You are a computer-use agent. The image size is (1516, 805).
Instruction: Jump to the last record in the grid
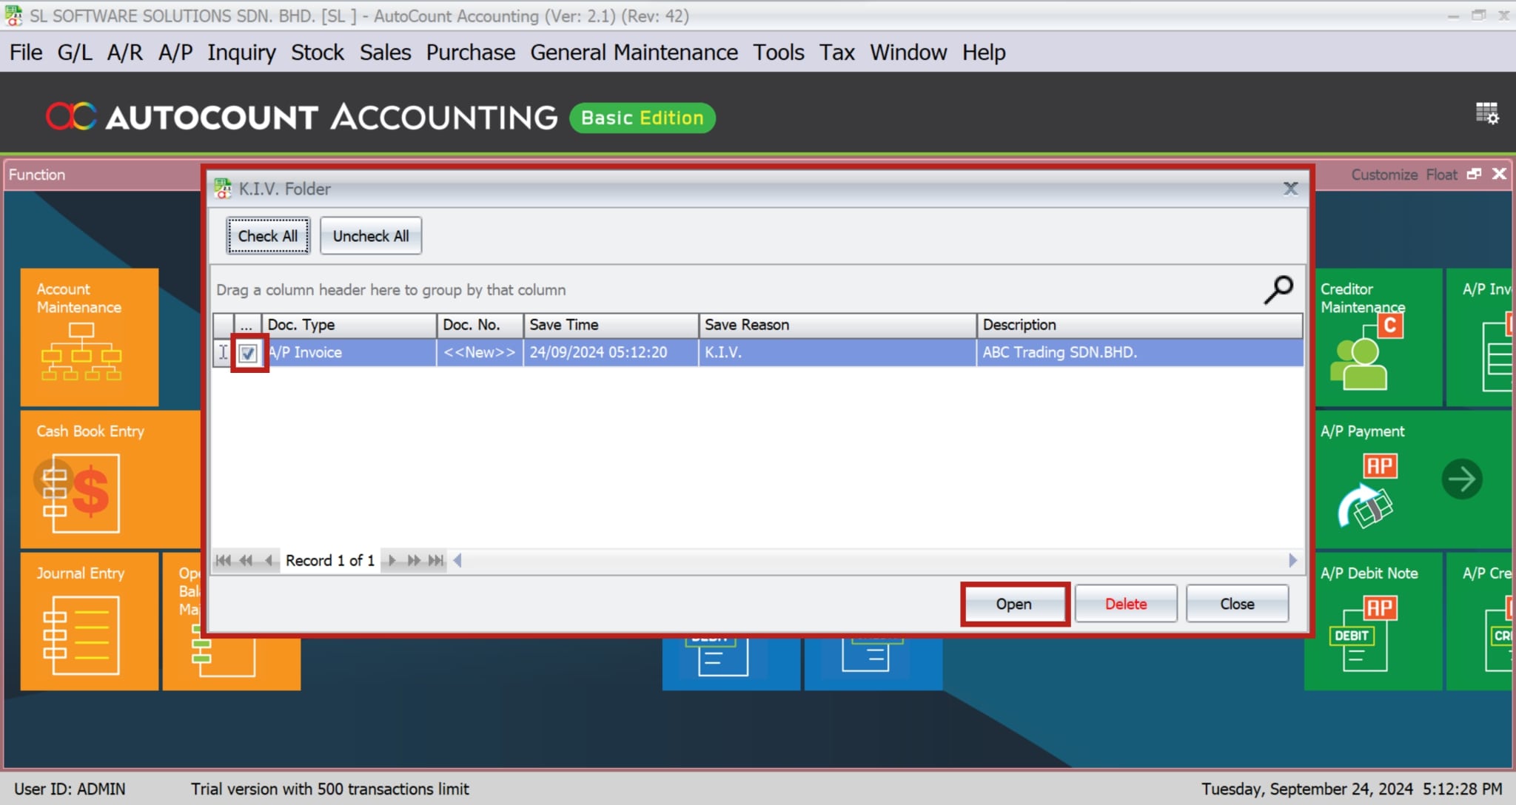point(437,560)
